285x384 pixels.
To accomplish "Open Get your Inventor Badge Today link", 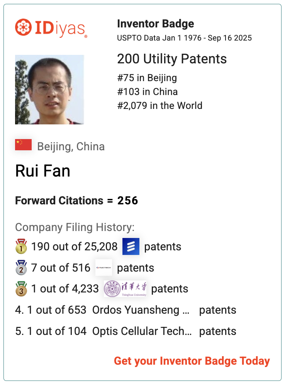I will click(192, 361).
